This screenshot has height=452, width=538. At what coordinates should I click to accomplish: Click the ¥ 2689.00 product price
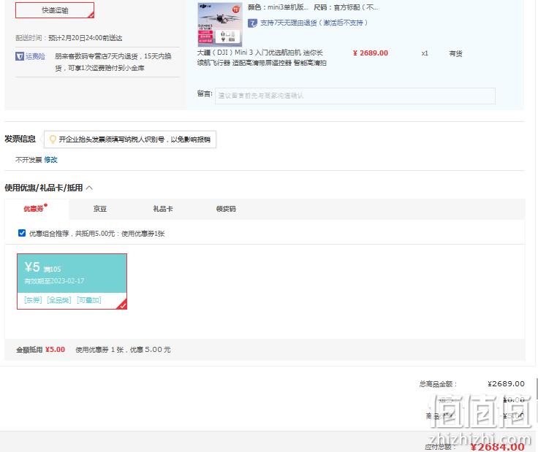[x=371, y=53]
